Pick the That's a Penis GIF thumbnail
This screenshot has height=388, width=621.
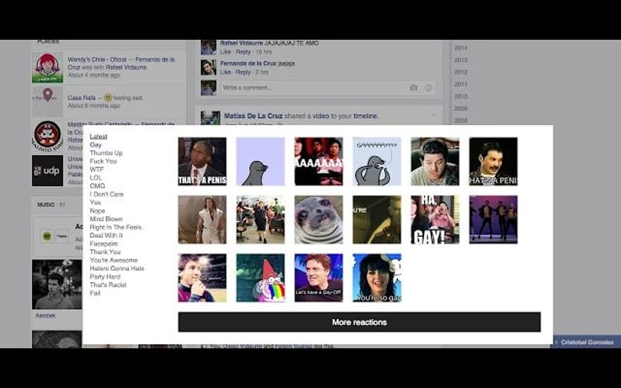tap(202, 162)
